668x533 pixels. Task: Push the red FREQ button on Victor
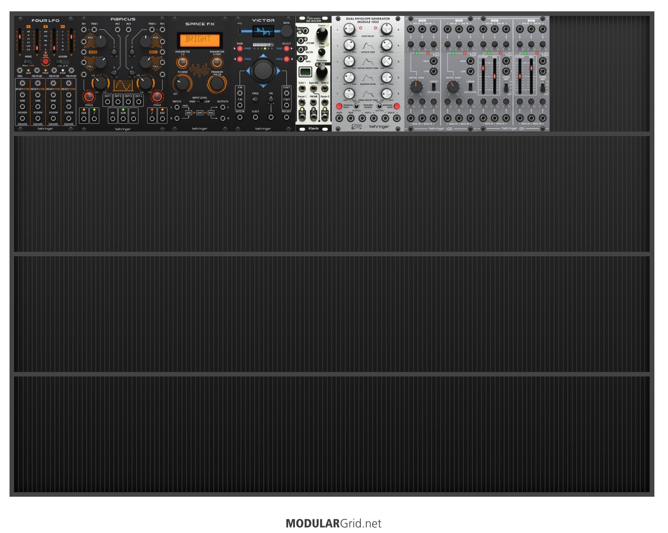pyautogui.click(x=286, y=59)
